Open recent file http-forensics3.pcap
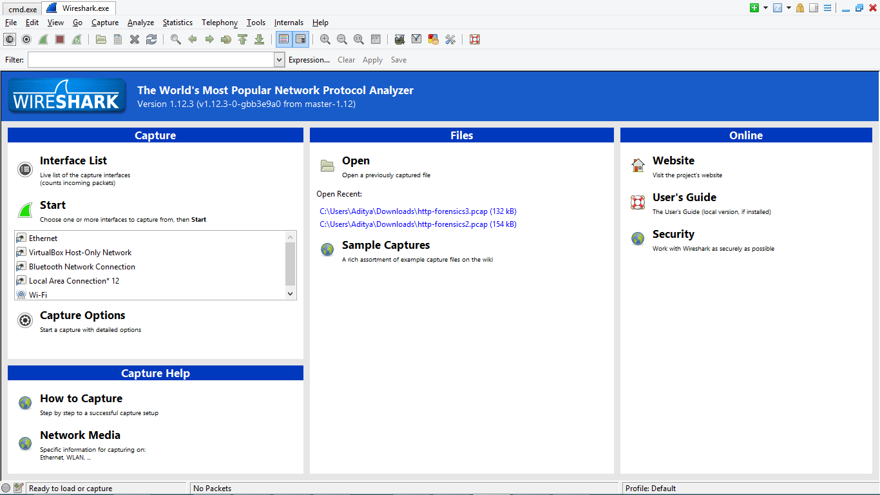 tap(417, 211)
